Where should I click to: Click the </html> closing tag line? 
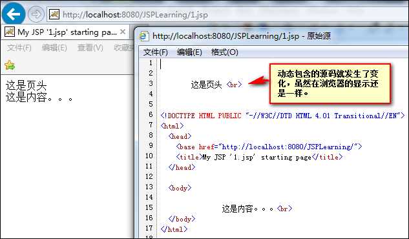pyautogui.click(x=174, y=229)
